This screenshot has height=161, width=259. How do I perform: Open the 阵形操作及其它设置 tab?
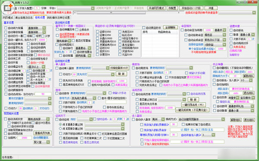[58, 18]
